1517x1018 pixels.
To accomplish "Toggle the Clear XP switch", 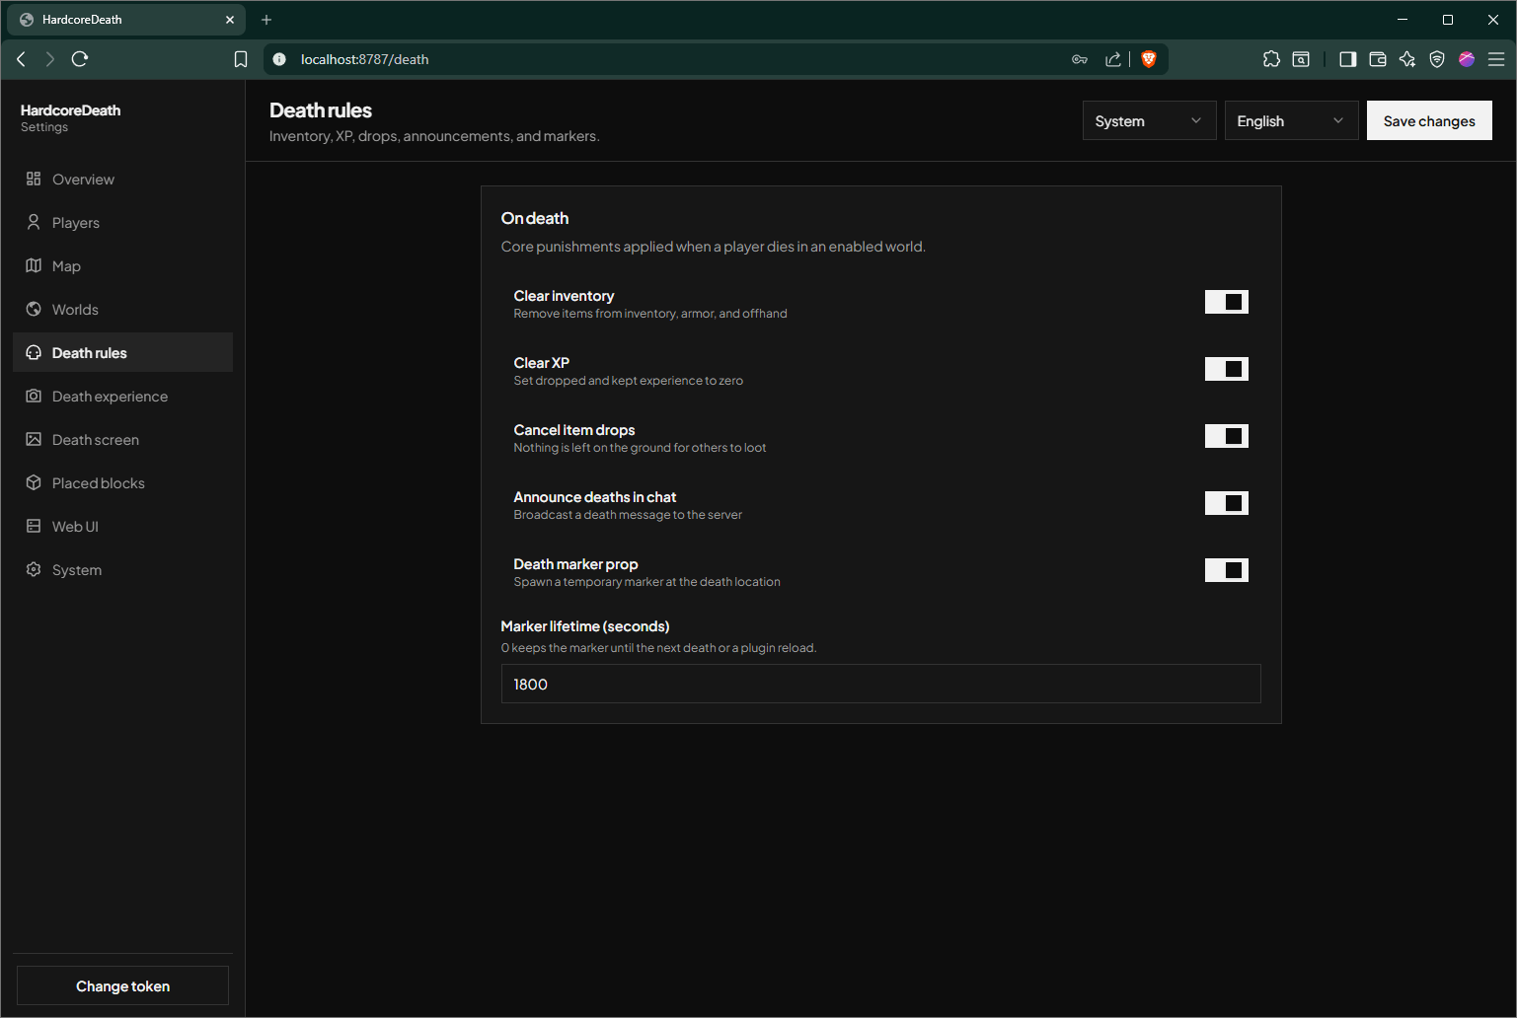I will click(x=1227, y=369).
